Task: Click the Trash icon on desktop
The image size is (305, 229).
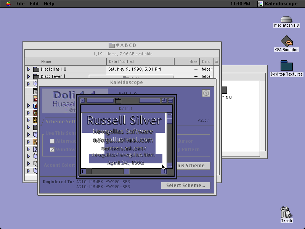Action: pyautogui.click(x=286, y=212)
